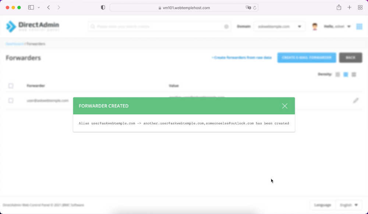The image size is (368, 214).
Task: Select the medium blue density icon
Action: pos(346,75)
